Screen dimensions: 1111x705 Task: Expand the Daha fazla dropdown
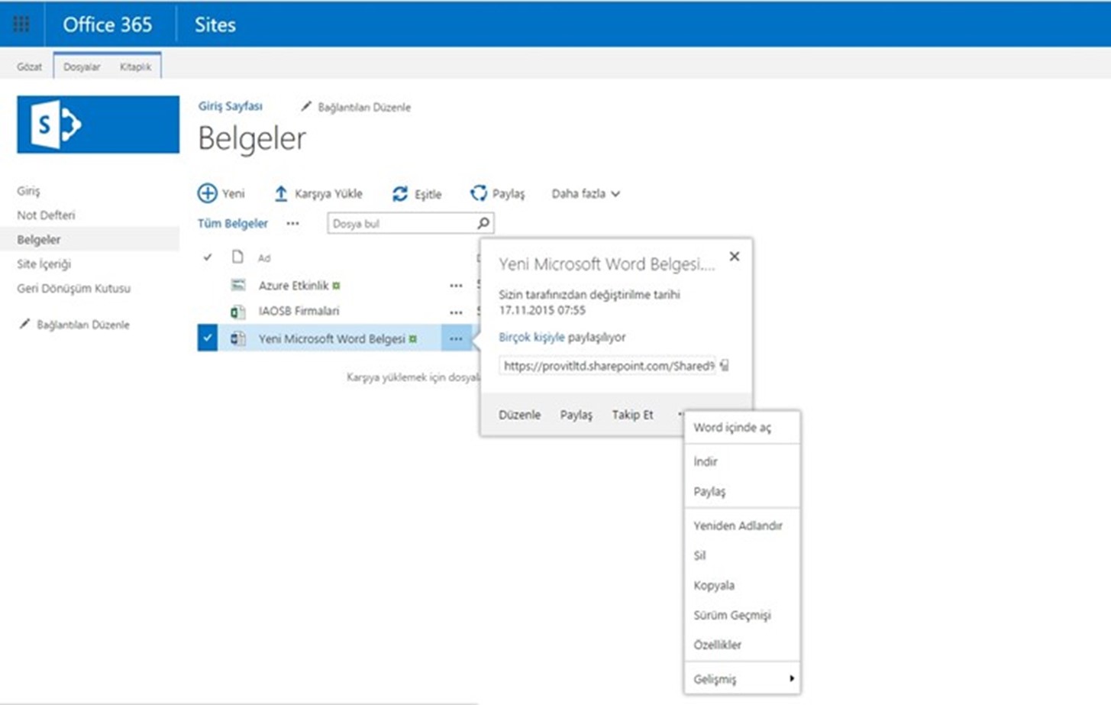(x=586, y=194)
